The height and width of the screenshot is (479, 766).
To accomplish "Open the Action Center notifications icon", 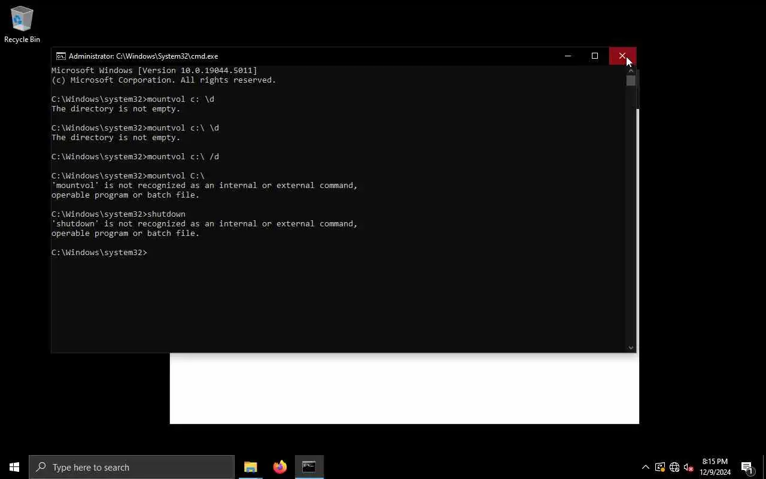I will (x=747, y=467).
